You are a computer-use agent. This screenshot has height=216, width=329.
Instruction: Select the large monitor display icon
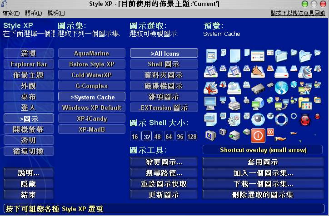pyautogui.click(x=210, y=103)
